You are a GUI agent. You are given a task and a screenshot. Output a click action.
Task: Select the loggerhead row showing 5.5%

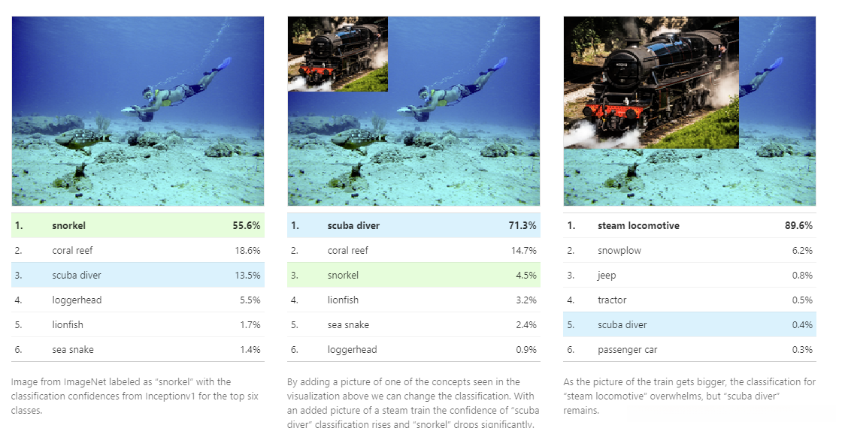tap(138, 300)
